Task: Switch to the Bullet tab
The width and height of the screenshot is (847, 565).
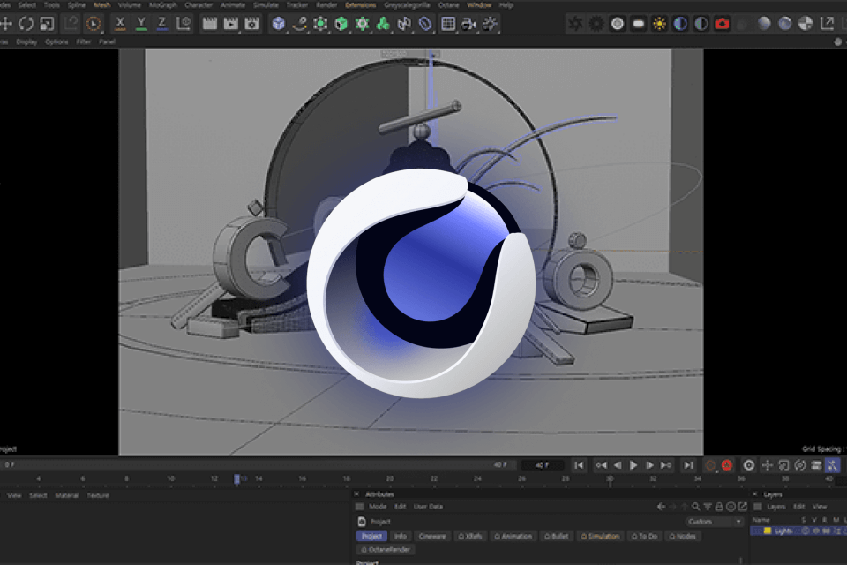Action: click(557, 537)
